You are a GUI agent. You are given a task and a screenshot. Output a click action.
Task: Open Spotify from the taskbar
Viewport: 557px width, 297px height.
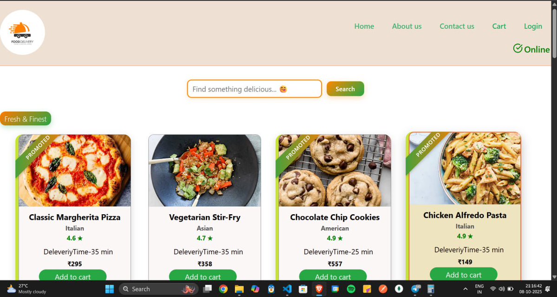(351, 289)
